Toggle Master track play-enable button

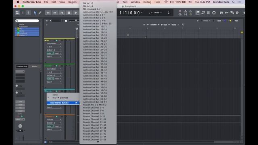pyautogui.click(x=56, y=116)
